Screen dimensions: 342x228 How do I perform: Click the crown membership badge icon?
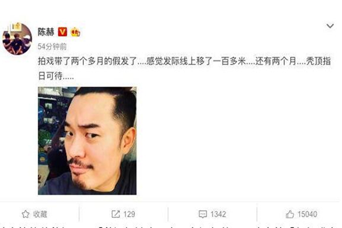click(75, 32)
